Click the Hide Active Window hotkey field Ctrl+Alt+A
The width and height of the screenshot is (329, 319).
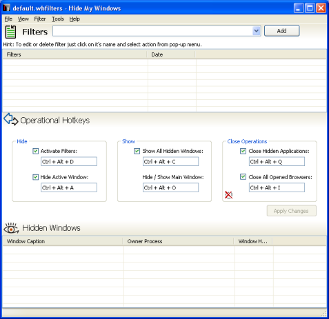coord(69,187)
